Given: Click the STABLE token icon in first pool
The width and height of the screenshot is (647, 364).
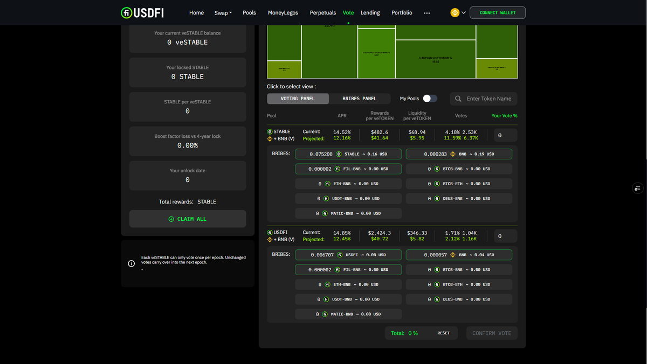Looking at the screenshot, I should click(270, 131).
